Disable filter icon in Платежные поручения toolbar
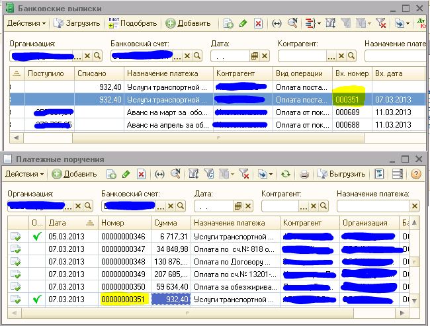430x326 pixels. tap(243, 174)
